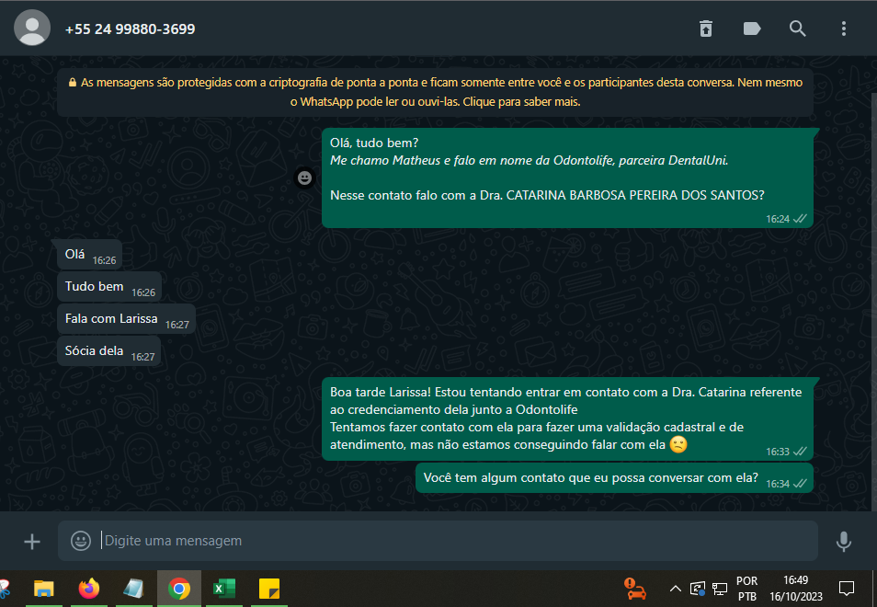Click the delete chat trash icon
The image size is (877, 607).
706,29
